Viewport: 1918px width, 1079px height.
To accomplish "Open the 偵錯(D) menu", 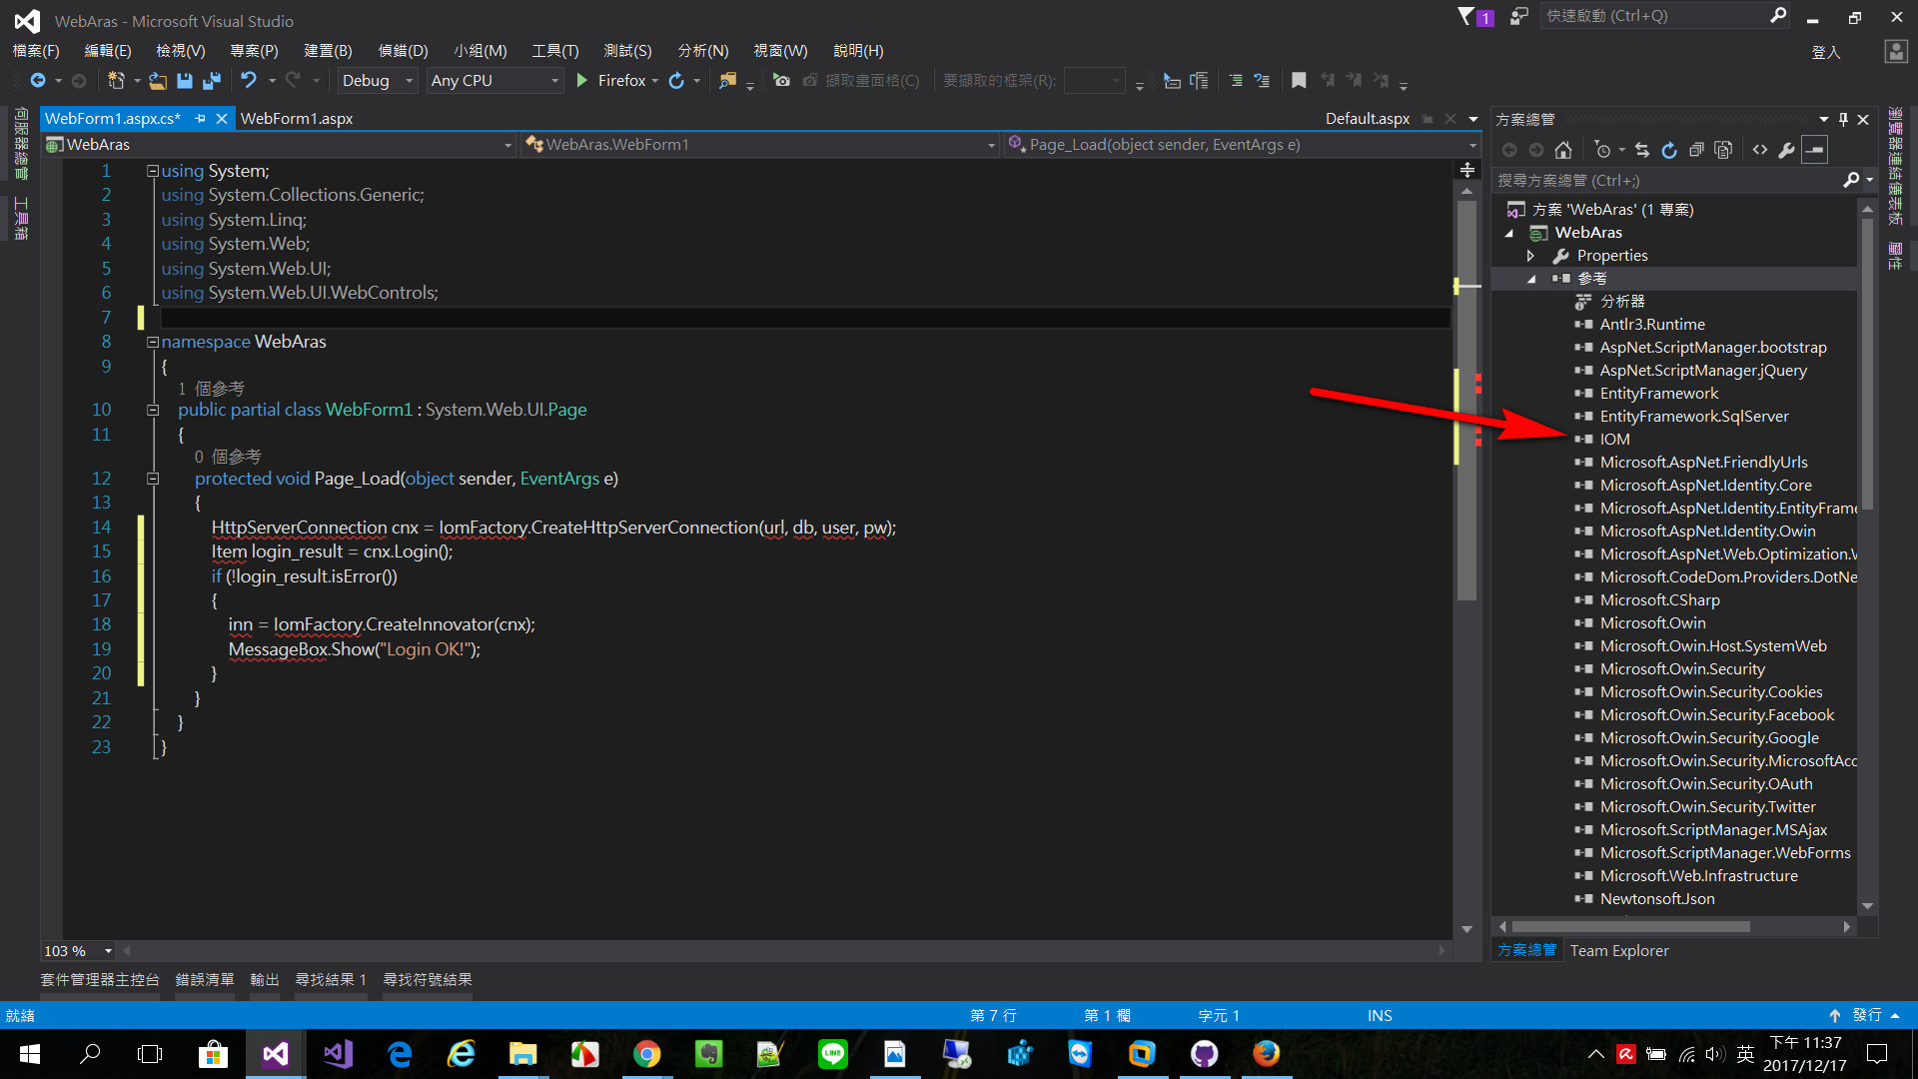I will [403, 51].
